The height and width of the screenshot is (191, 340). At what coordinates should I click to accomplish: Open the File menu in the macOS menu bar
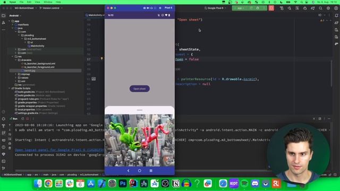pos(21,2)
